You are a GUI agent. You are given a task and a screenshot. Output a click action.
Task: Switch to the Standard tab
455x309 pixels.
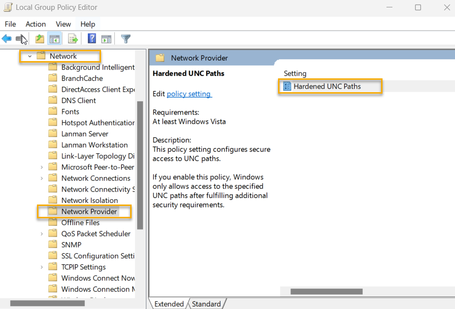(206, 304)
